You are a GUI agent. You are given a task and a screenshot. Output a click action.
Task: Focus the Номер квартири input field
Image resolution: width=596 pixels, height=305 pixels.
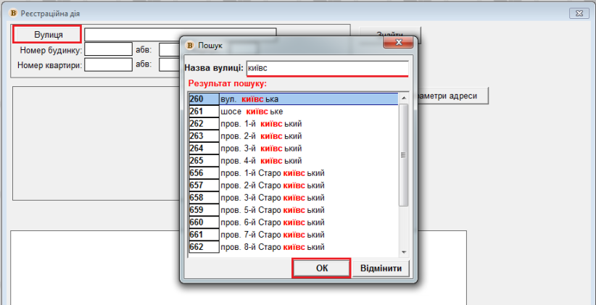[108, 64]
